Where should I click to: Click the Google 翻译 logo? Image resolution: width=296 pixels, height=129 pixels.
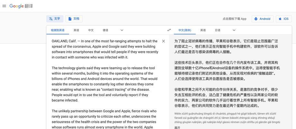(21, 6)
